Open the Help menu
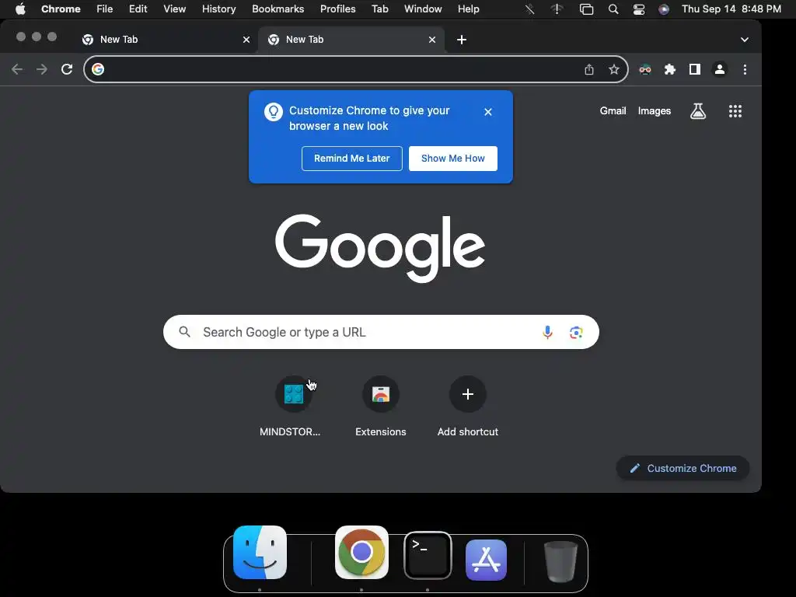Image resolution: width=796 pixels, height=597 pixels. (468, 9)
